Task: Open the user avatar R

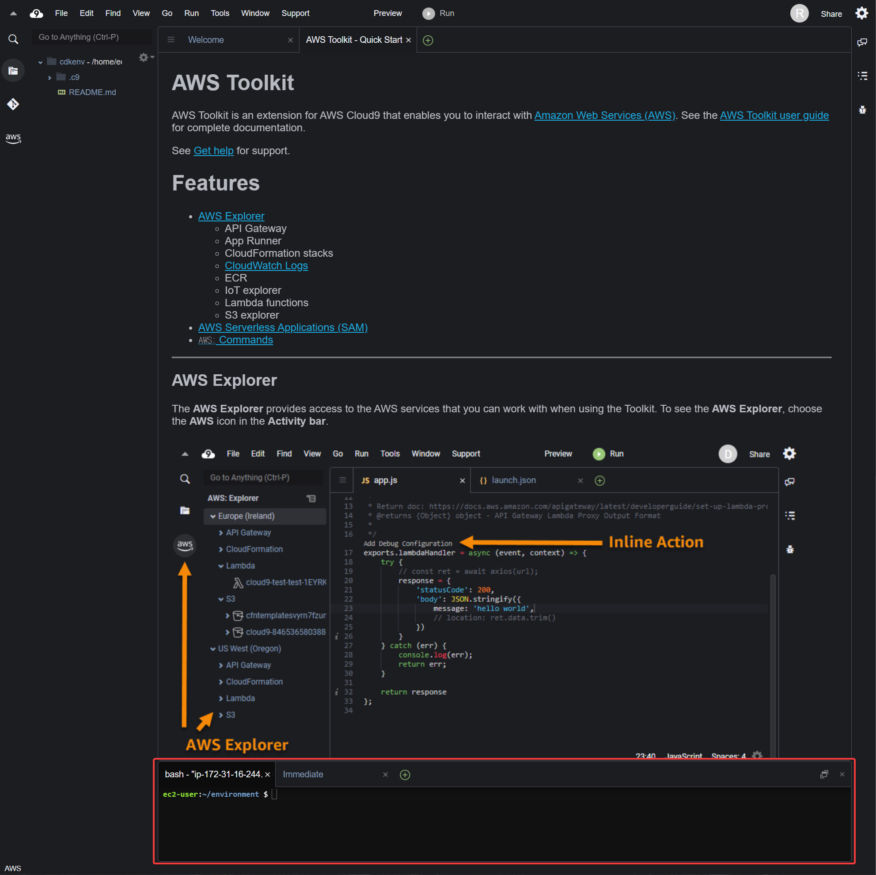Action: click(800, 13)
